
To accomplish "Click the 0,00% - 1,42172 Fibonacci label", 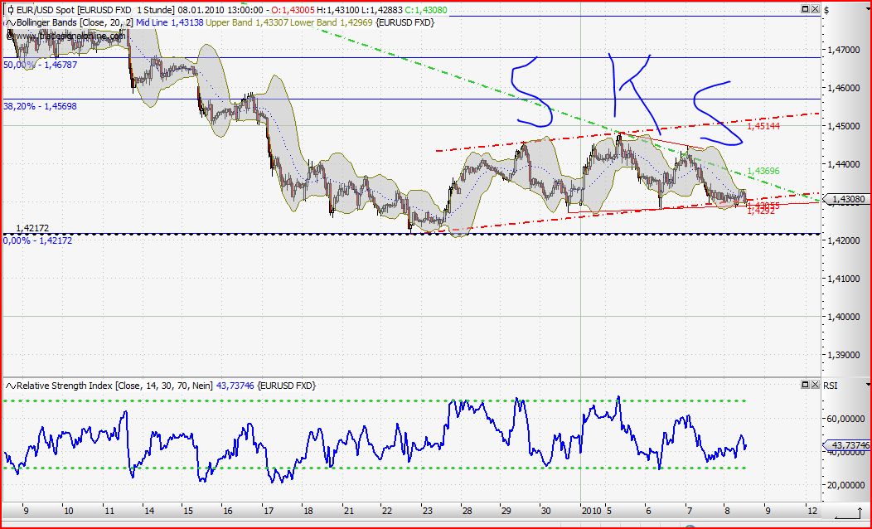I will click(38, 240).
